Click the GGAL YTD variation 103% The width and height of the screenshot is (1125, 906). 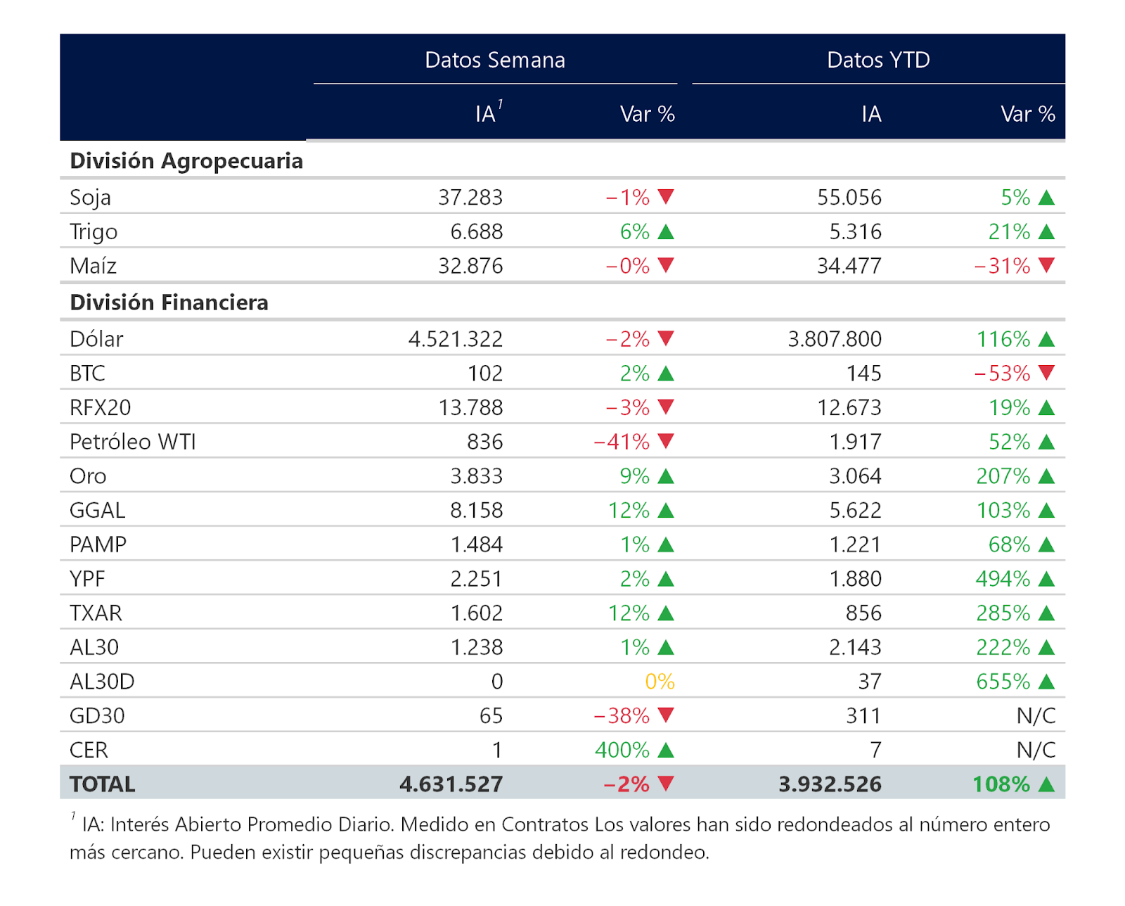pos(1003,510)
